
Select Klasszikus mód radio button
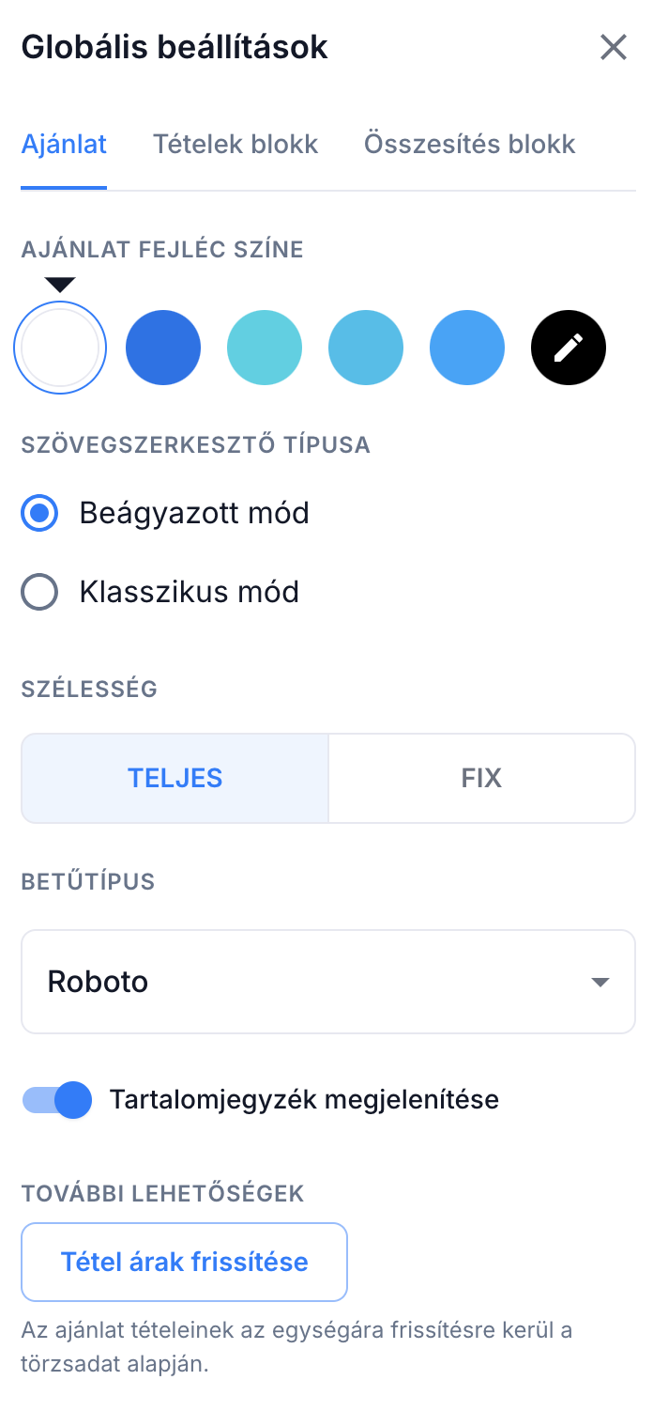coord(39,593)
